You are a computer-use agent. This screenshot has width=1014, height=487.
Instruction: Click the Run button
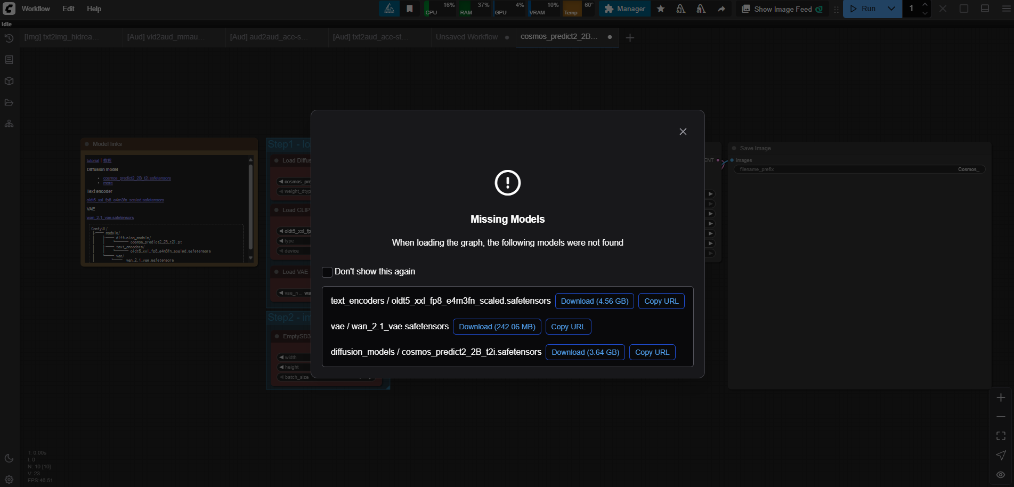click(862, 9)
